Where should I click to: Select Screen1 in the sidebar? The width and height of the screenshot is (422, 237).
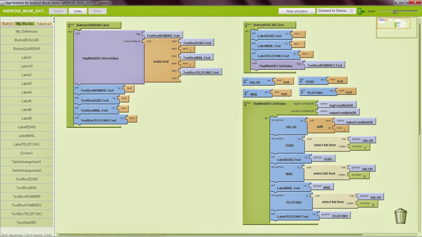pos(26,153)
